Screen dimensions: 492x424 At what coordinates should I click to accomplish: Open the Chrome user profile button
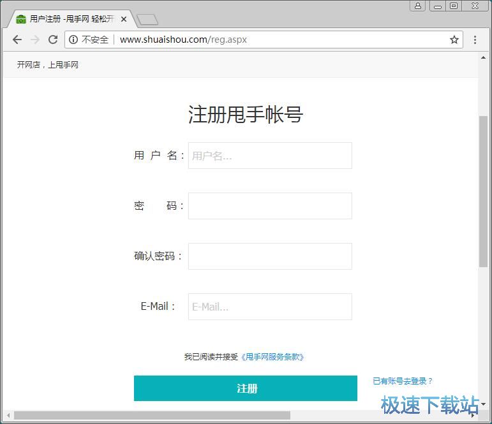[x=417, y=6]
